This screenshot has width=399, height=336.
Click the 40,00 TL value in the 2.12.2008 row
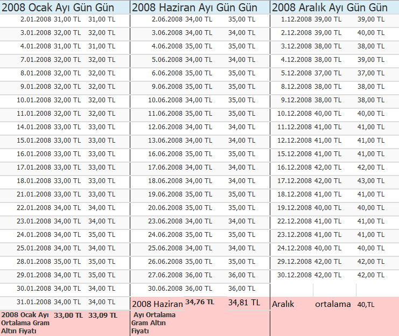[371, 33]
